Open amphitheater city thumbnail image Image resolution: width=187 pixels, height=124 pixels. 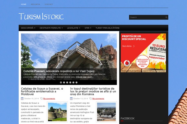[106, 112]
